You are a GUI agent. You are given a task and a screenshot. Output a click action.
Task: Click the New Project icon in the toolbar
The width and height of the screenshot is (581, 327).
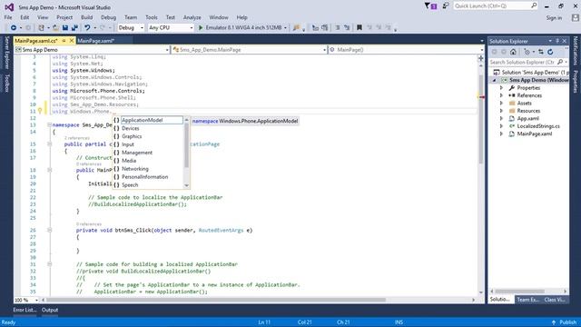(x=41, y=28)
